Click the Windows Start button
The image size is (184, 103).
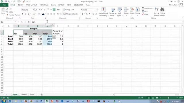pos(3,101)
